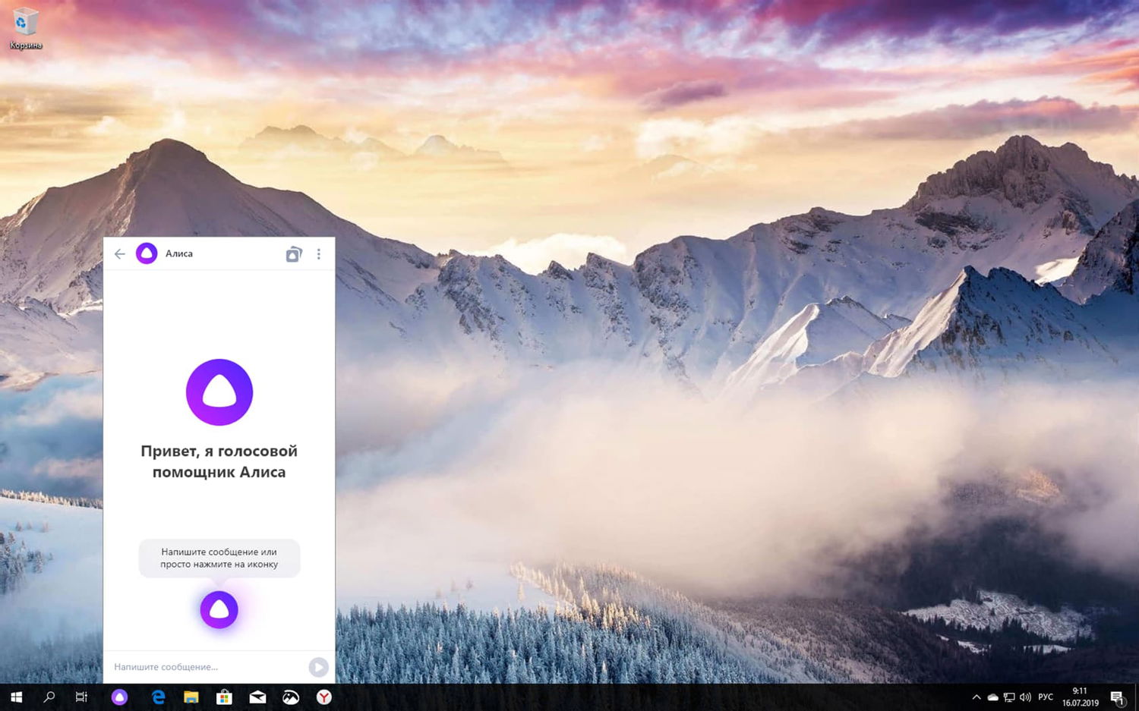The height and width of the screenshot is (711, 1139).
Task: Toggle voice listening with the microphone icon
Action: tap(219, 609)
